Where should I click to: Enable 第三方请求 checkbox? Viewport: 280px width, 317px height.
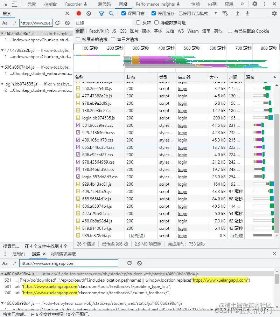click(x=113, y=39)
